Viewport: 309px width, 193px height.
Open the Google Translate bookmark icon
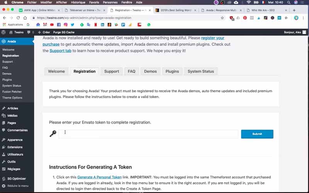click(89, 25)
